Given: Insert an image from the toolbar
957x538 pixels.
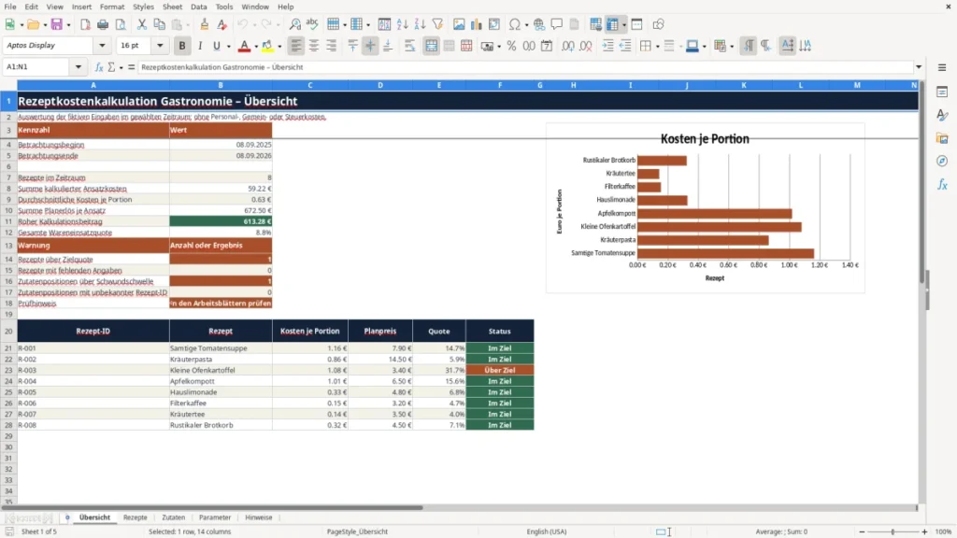Looking at the screenshot, I should click(x=459, y=24).
